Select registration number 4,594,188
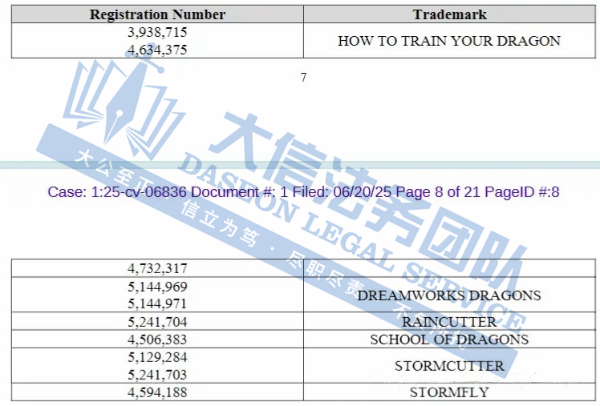 tap(157, 392)
